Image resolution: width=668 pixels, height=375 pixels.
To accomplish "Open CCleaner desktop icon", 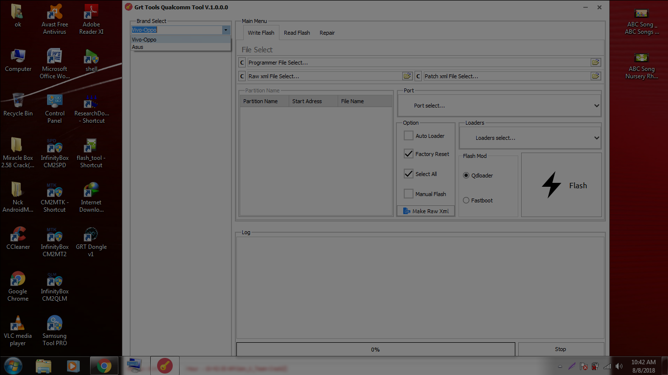I will tap(18, 238).
